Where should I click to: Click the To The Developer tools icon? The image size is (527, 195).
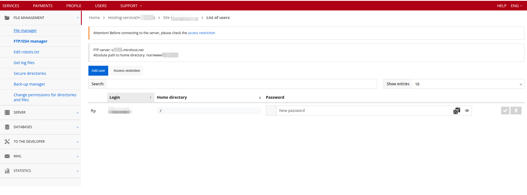tap(7, 142)
